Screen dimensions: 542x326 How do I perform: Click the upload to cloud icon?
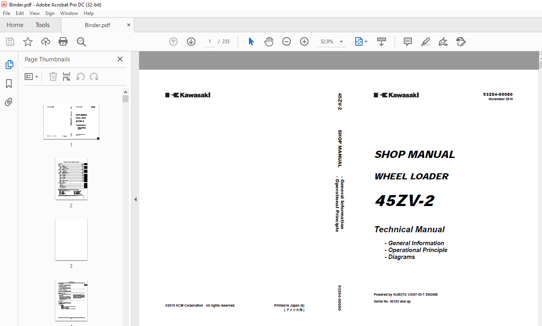pos(46,42)
